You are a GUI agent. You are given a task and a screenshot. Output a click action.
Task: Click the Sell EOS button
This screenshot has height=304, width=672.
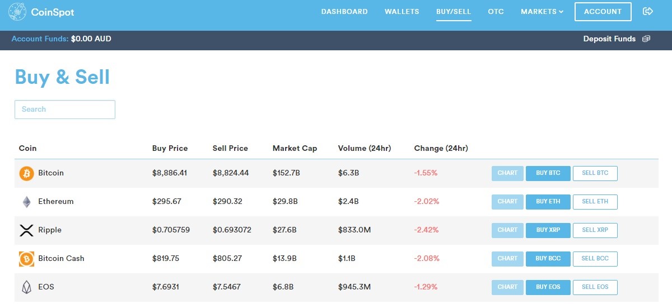click(x=595, y=287)
